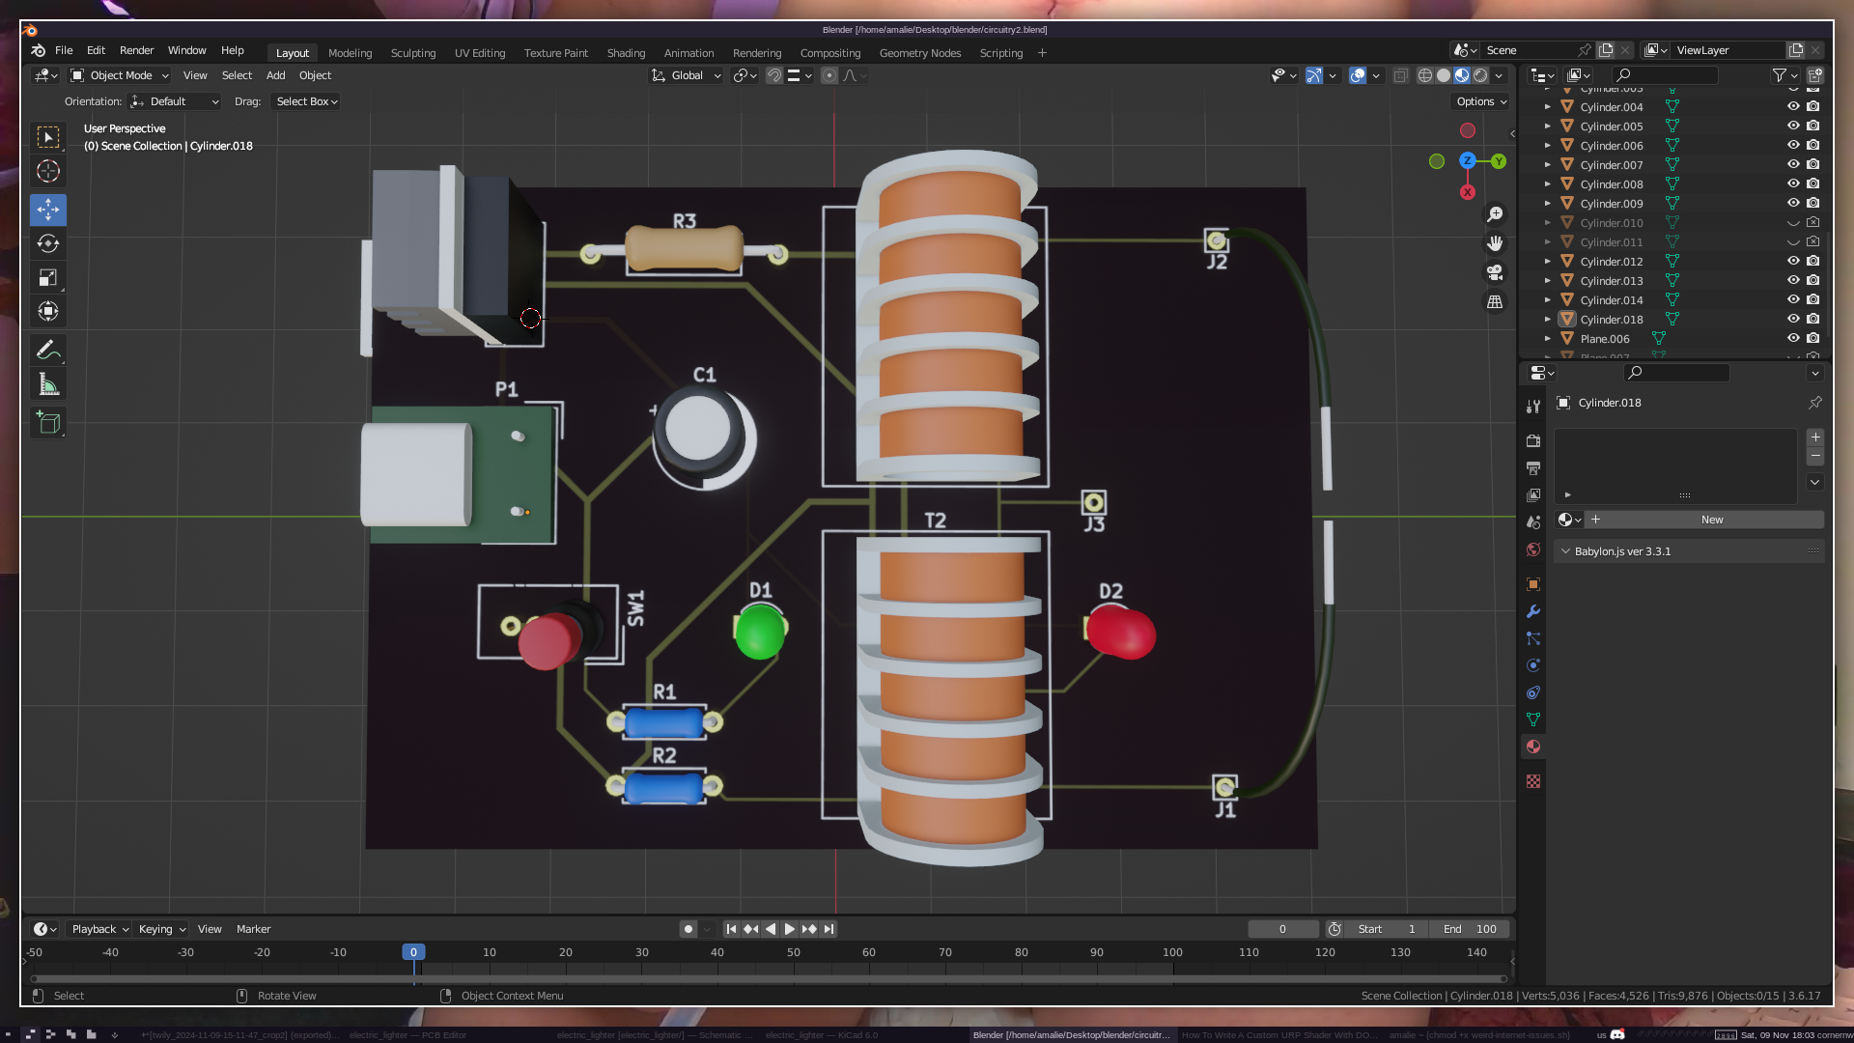The height and width of the screenshot is (1043, 1854).
Task: Click the camera view icon in the viewport
Action: click(x=1495, y=272)
